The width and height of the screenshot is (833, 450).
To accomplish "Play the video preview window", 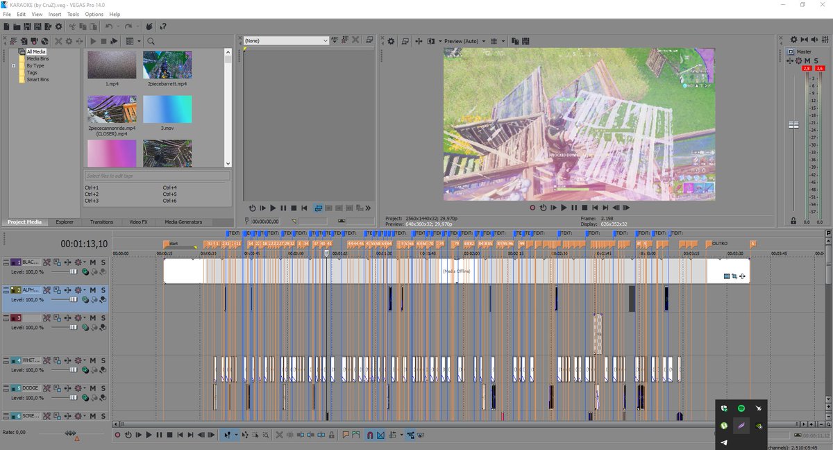I will [564, 207].
